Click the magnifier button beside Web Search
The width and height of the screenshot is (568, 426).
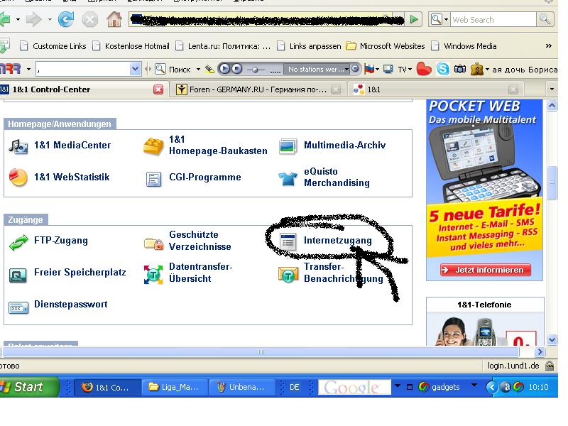click(545, 19)
